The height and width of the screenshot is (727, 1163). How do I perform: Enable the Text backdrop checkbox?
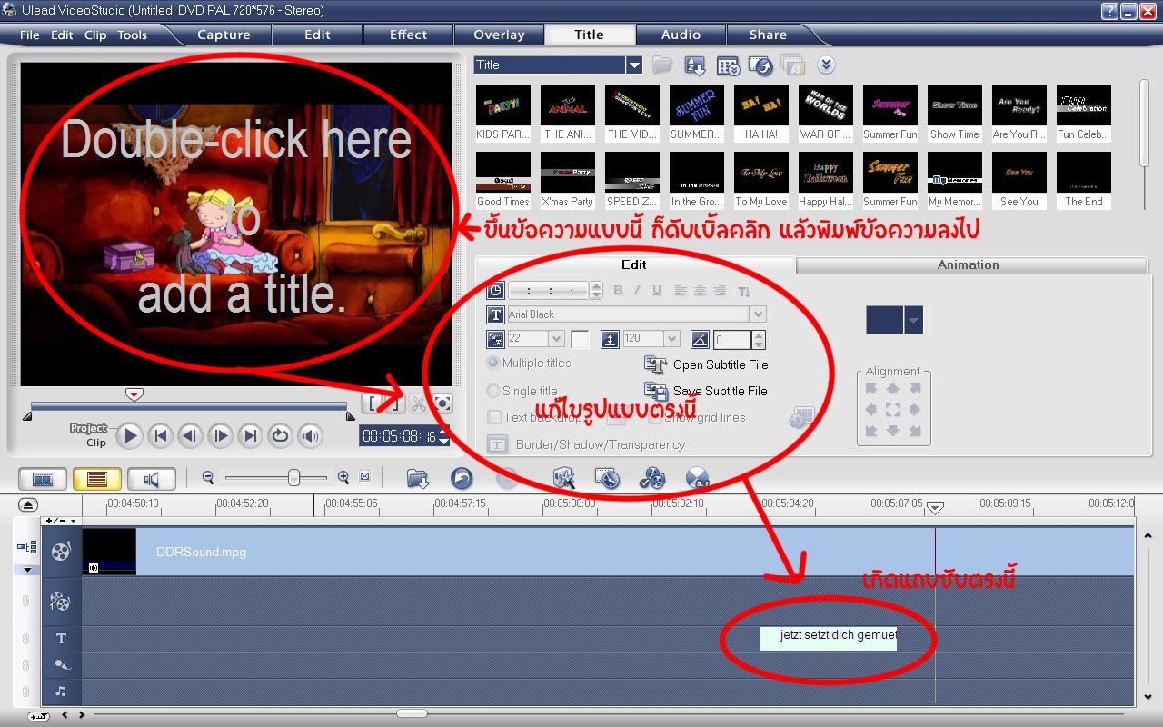click(x=494, y=417)
